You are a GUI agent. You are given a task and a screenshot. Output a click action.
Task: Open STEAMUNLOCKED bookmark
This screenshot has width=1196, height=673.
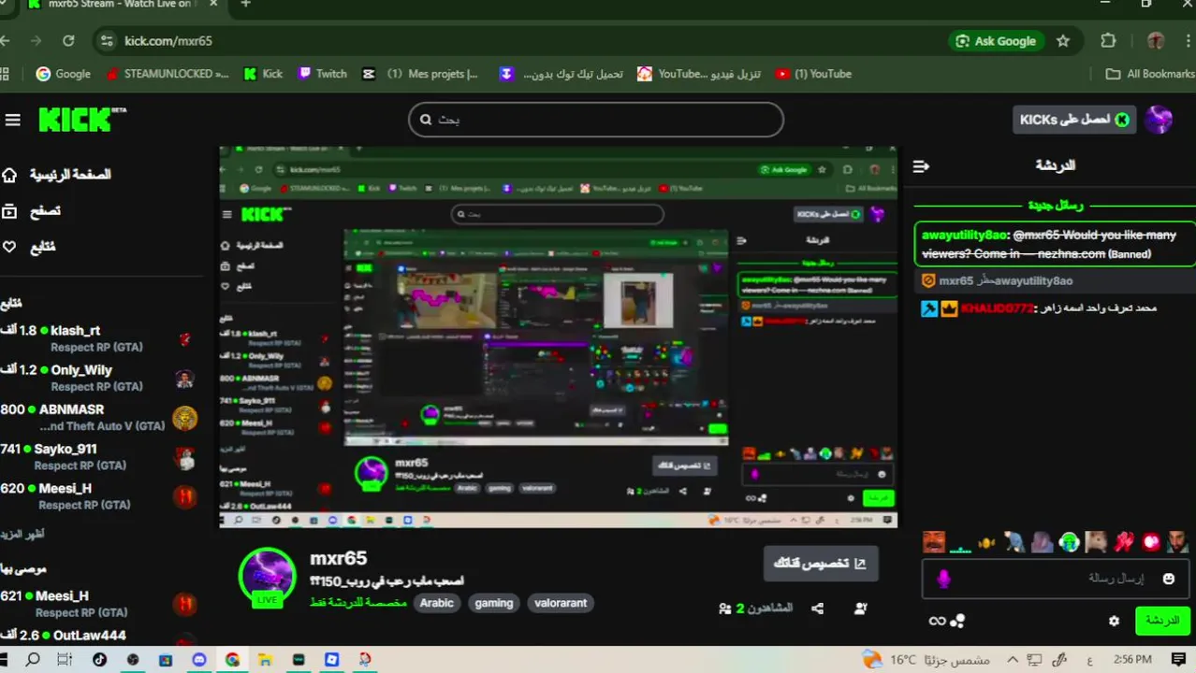pos(168,74)
